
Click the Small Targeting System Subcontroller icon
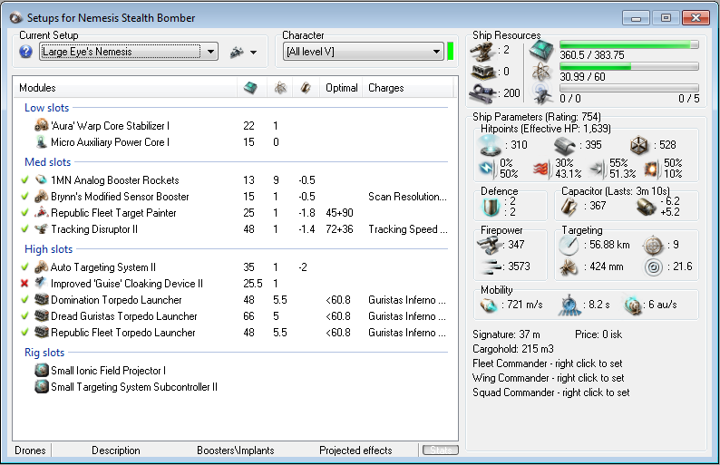[x=42, y=386]
